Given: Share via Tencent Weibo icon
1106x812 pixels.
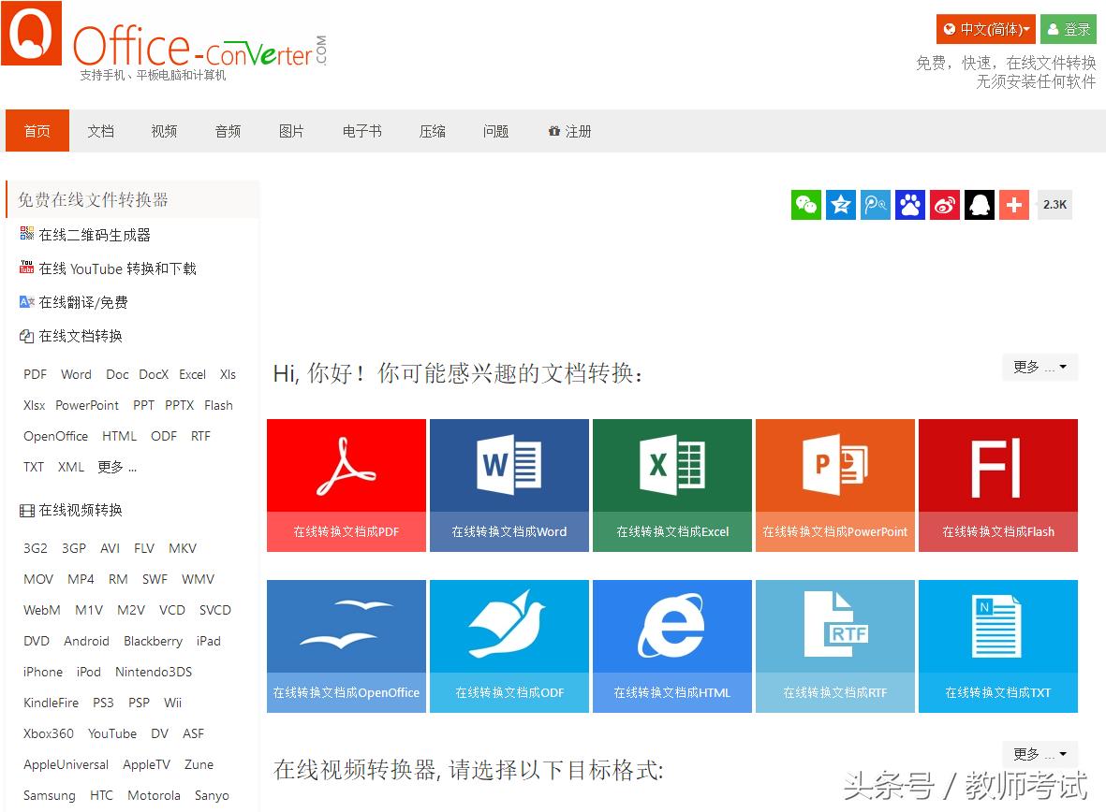Looking at the screenshot, I should [x=876, y=205].
